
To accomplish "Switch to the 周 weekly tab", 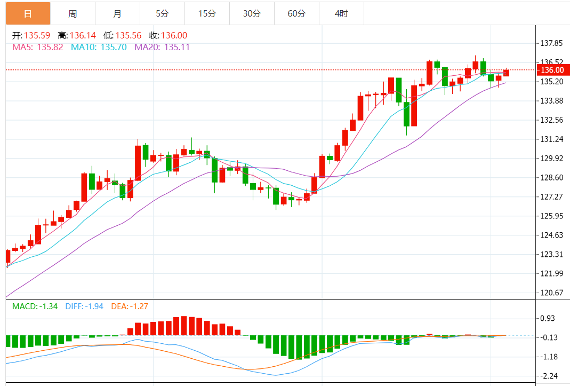I will point(73,13).
